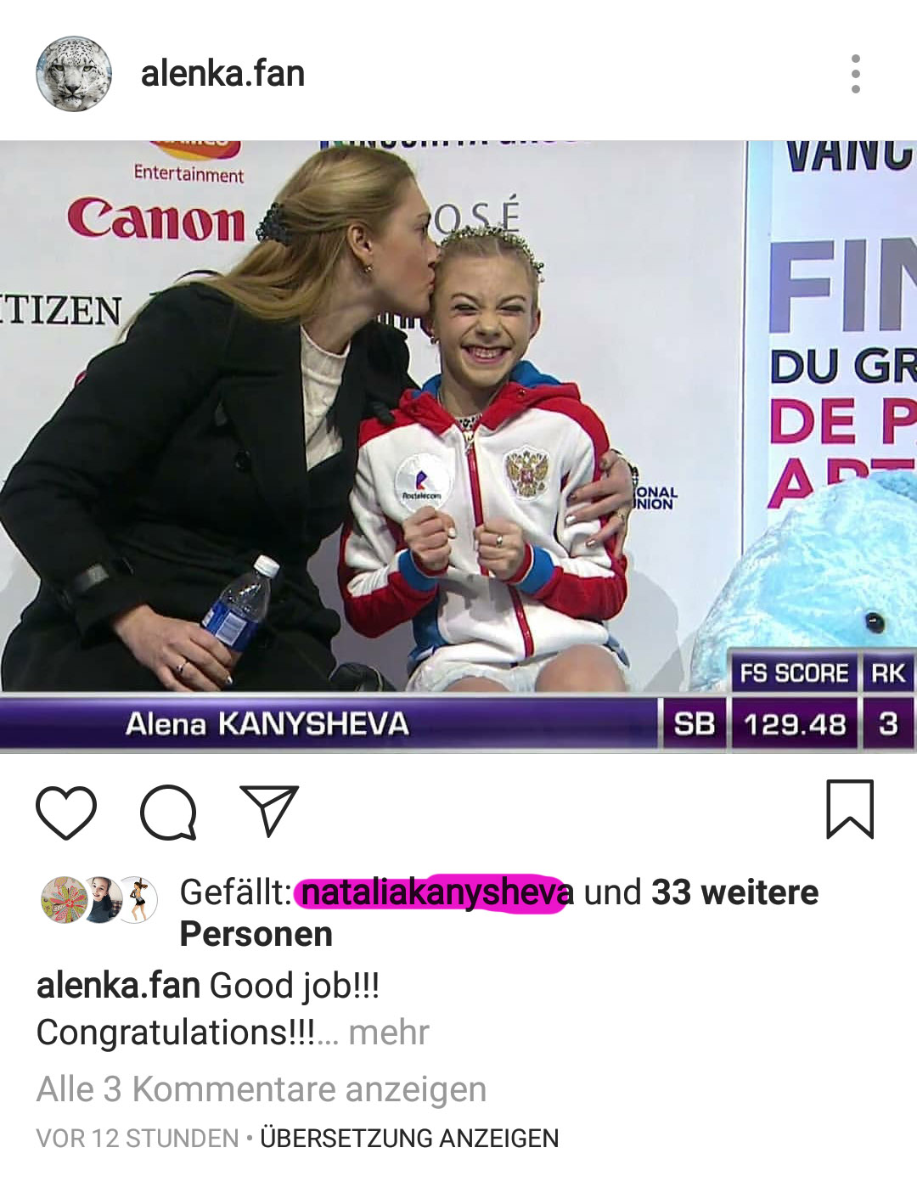
Task: Open alenka.fan username in the caption
Action: (x=118, y=986)
